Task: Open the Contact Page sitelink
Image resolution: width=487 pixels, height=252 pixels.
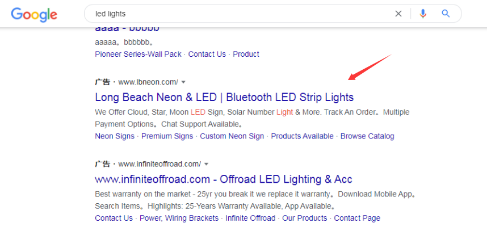Action: (357, 218)
